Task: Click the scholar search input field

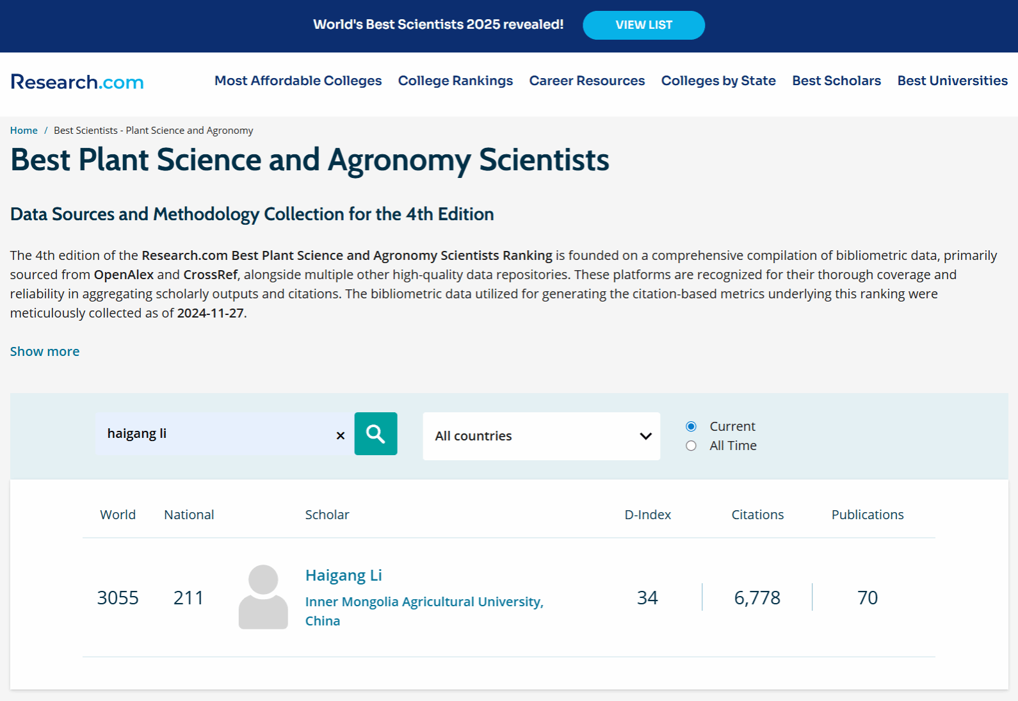Action: 214,434
